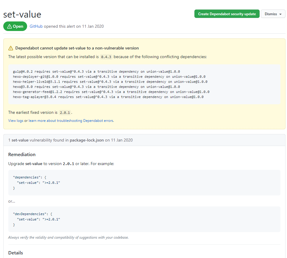Screen dimensions: 287x258
Task: Open learn more about troubleshooting Dependabot errors
Action: tap(71, 121)
